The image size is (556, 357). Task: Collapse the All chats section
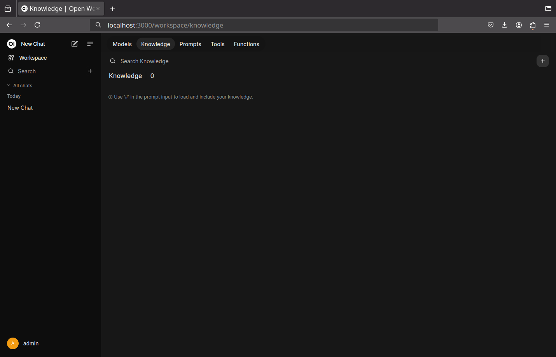(x=19, y=85)
